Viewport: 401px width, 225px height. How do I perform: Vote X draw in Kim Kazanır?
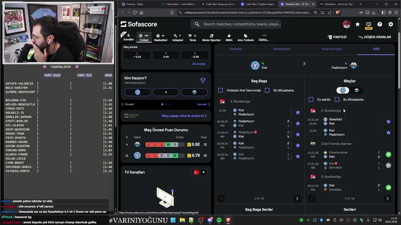[x=166, y=92]
